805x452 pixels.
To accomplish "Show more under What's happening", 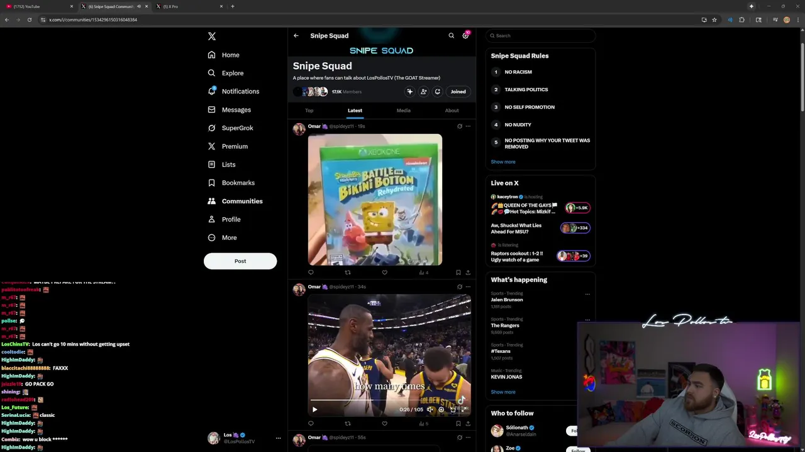I will click(x=503, y=392).
